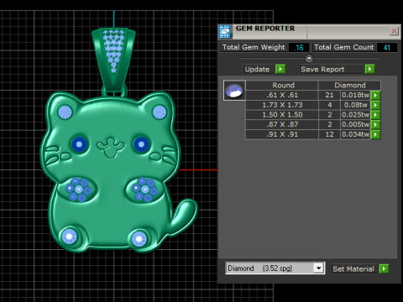
Task: Click the count 12 cell
Action: point(329,134)
